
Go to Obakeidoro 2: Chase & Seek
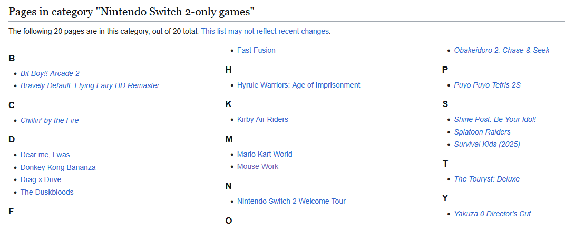tap(502, 51)
